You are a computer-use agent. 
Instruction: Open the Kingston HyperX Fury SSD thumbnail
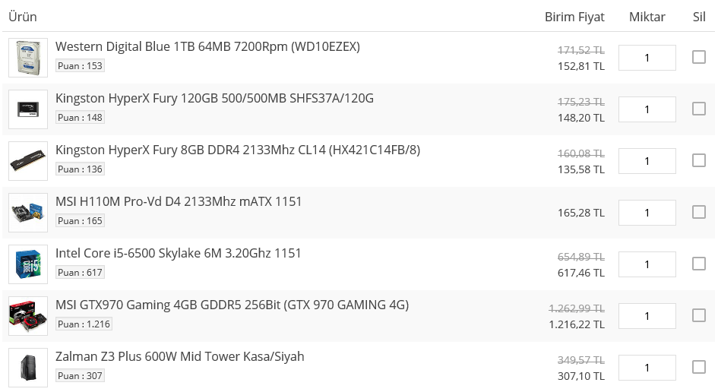tap(28, 109)
